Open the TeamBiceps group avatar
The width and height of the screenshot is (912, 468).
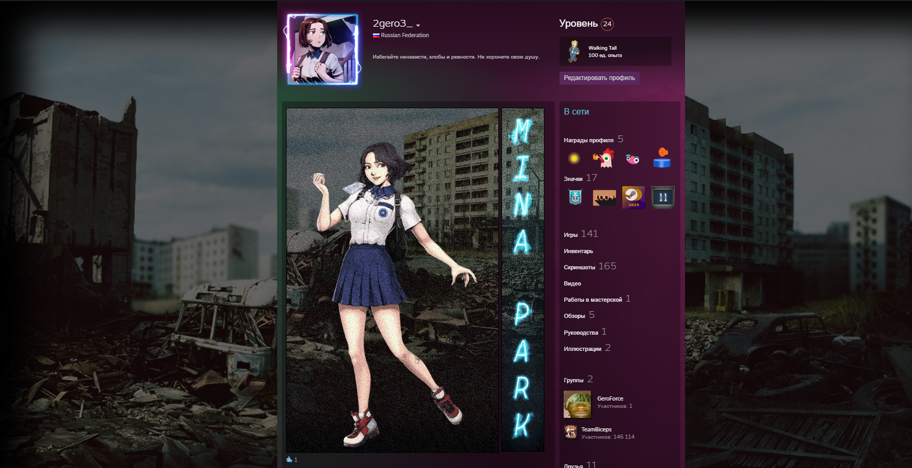tap(571, 432)
